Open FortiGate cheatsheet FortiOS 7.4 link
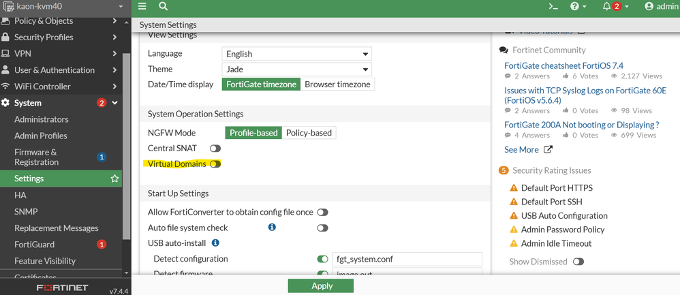The width and height of the screenshot is (680, 295). click(x=563, y=65)
